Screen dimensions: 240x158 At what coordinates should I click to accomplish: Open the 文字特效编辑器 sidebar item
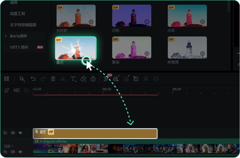(23, 25)
